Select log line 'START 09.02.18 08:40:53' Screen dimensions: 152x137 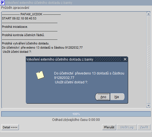pos(19,18)
